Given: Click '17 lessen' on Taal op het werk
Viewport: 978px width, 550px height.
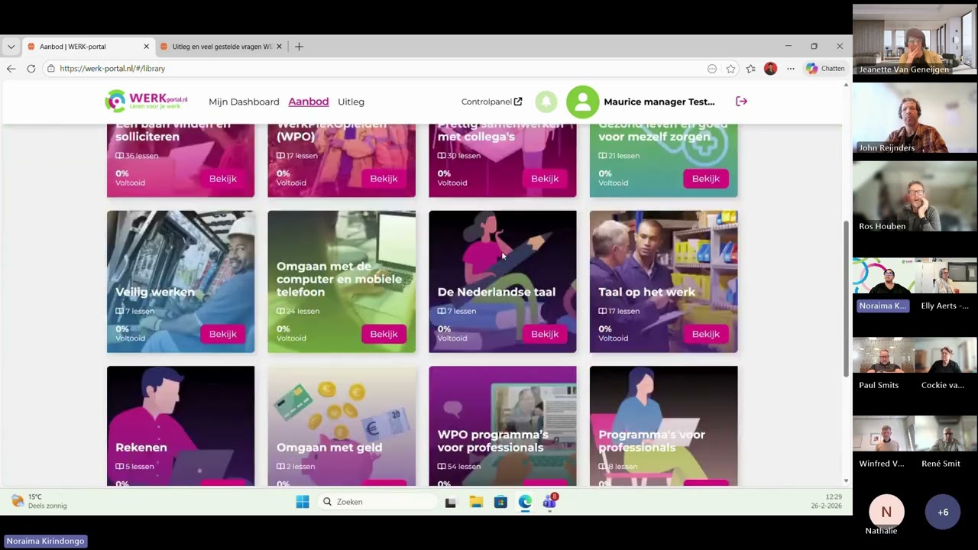Looking at the screenshot, I should click(x=619, y=311).
